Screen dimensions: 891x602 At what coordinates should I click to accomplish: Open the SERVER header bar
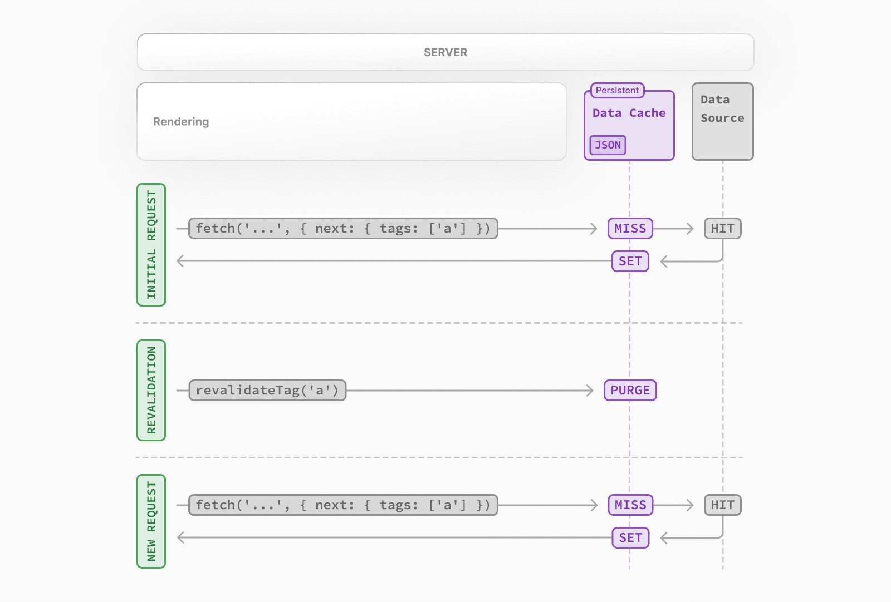[x=445, y=52]
